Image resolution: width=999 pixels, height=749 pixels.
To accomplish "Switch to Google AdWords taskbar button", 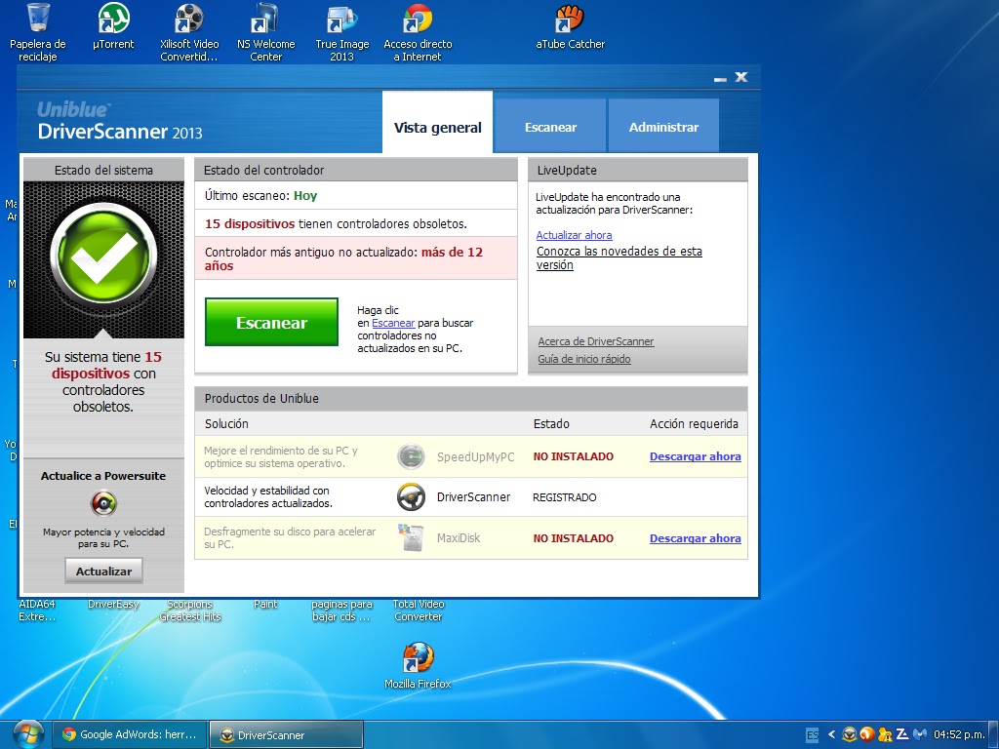I will click(x=130, y=734).
